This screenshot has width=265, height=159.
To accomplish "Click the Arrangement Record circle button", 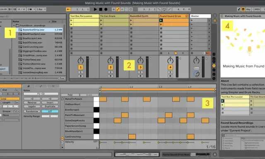I will pos(106,9).
